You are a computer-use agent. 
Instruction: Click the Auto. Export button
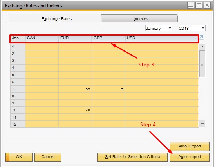click(190, 146)
